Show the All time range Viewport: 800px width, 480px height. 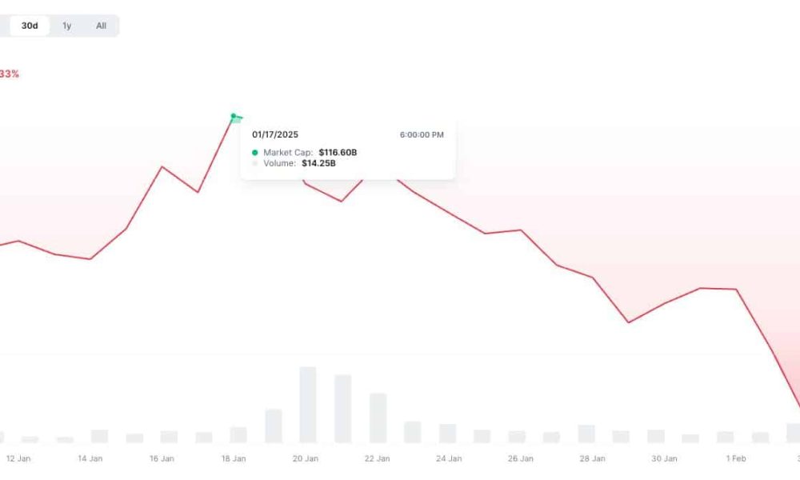click(101, 26)
